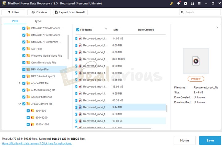Go back with the Home button

185,140
